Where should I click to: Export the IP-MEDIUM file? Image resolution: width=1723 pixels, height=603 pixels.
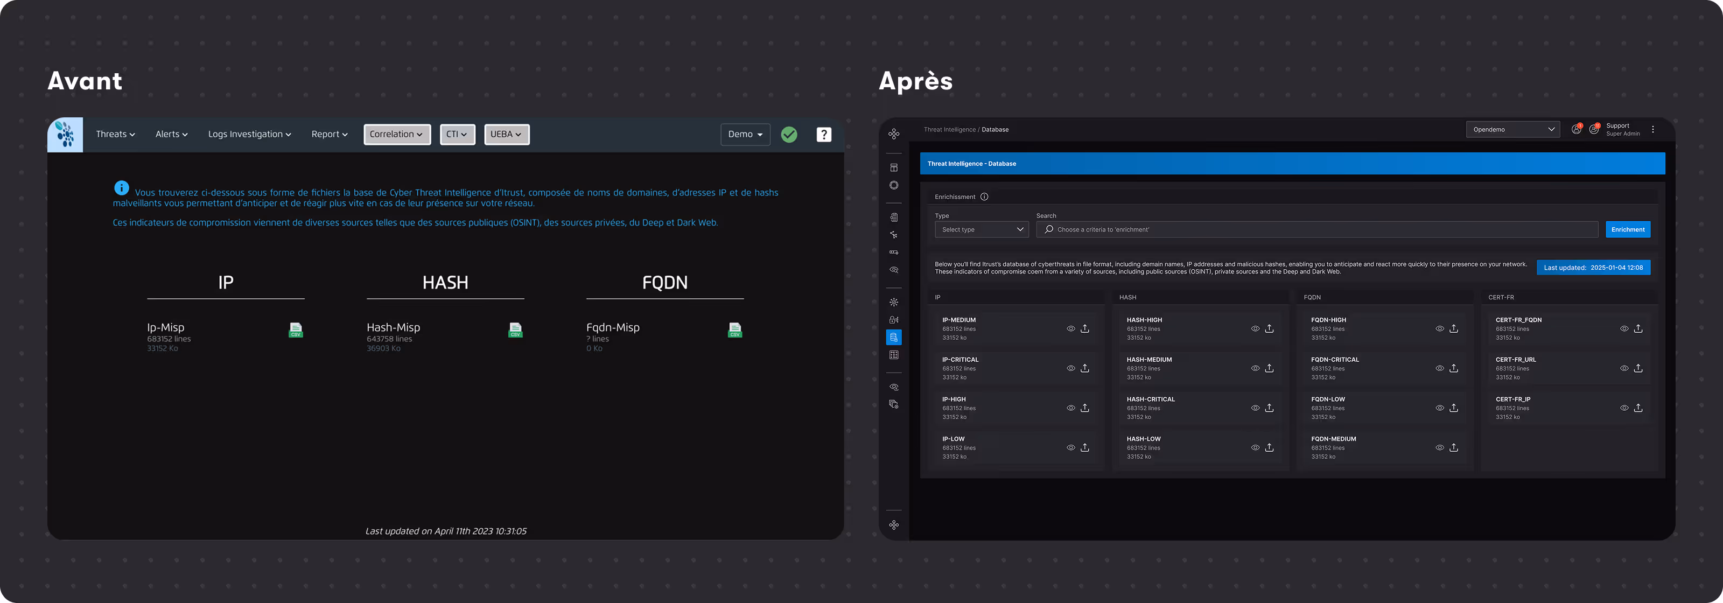click(1085, 329)
